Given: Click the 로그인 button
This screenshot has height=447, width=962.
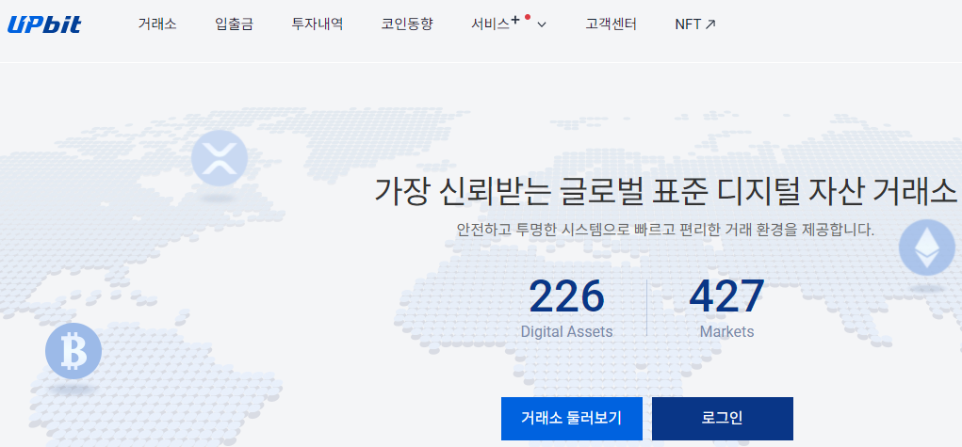Looking at the screenshot, I should 722,419.
